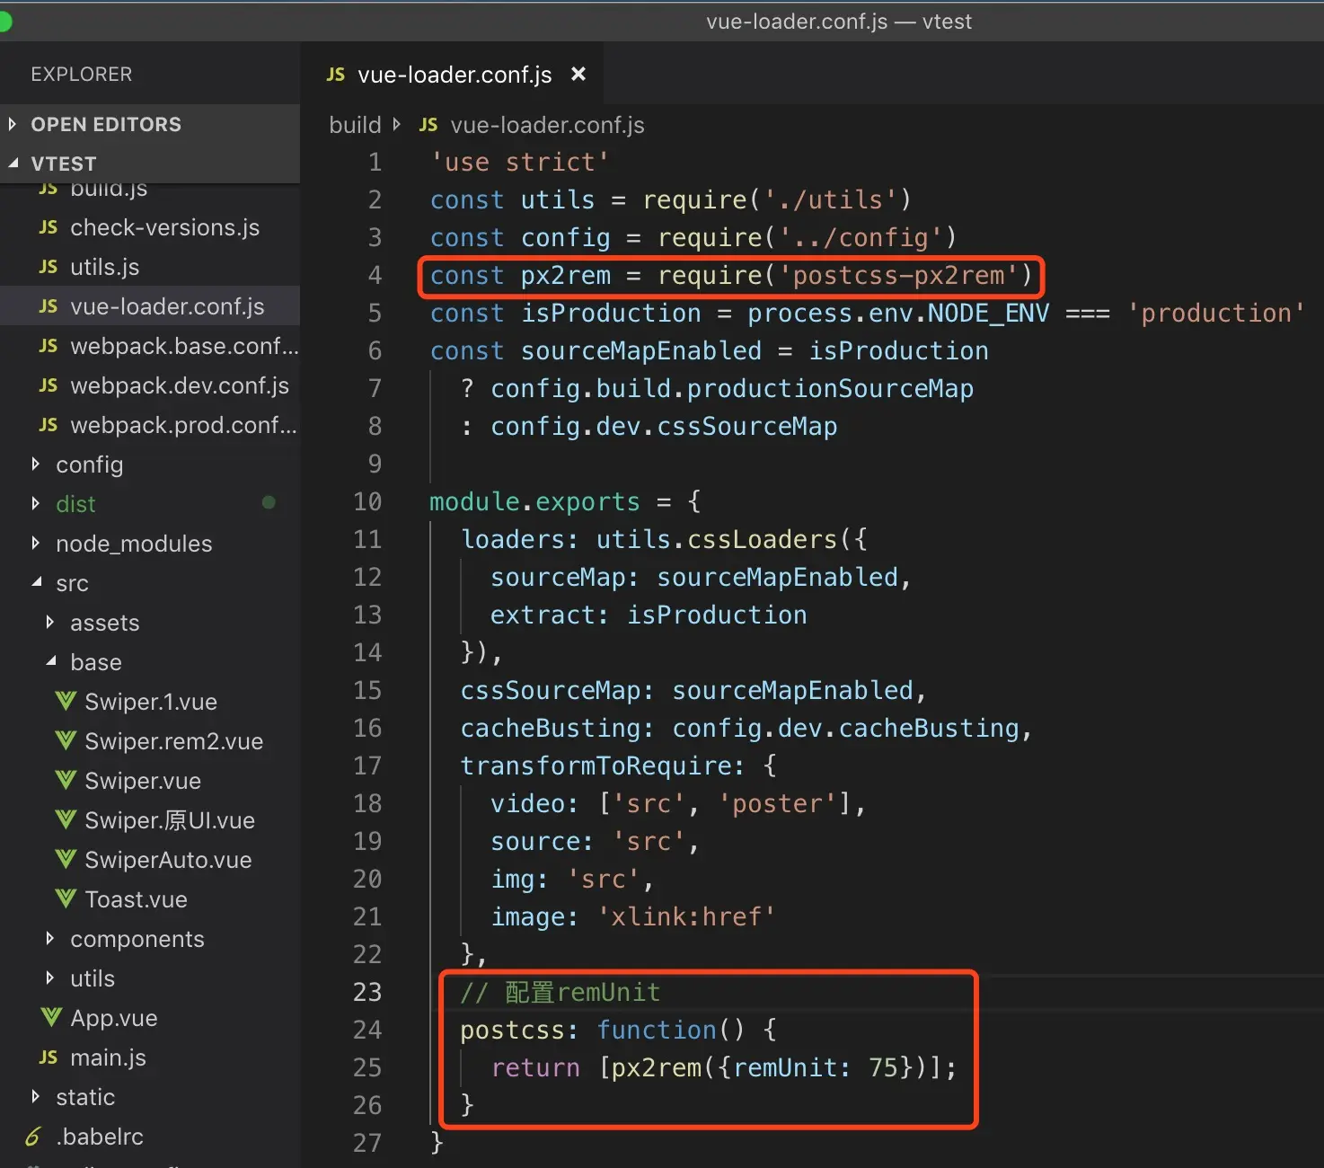
Task: Click the JS icon beside webpack.base.conf
Action: [49, 347]
